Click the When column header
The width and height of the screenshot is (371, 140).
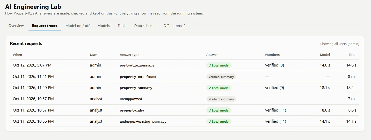tap(17, 55)
